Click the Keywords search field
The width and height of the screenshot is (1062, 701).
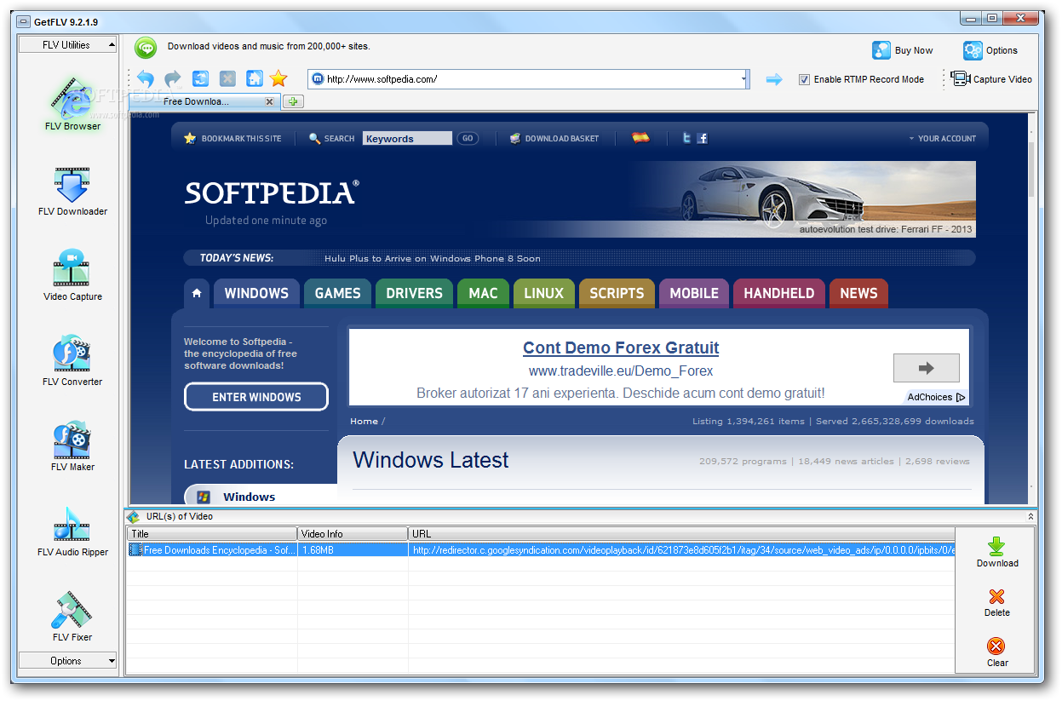[x=407, y=138]
